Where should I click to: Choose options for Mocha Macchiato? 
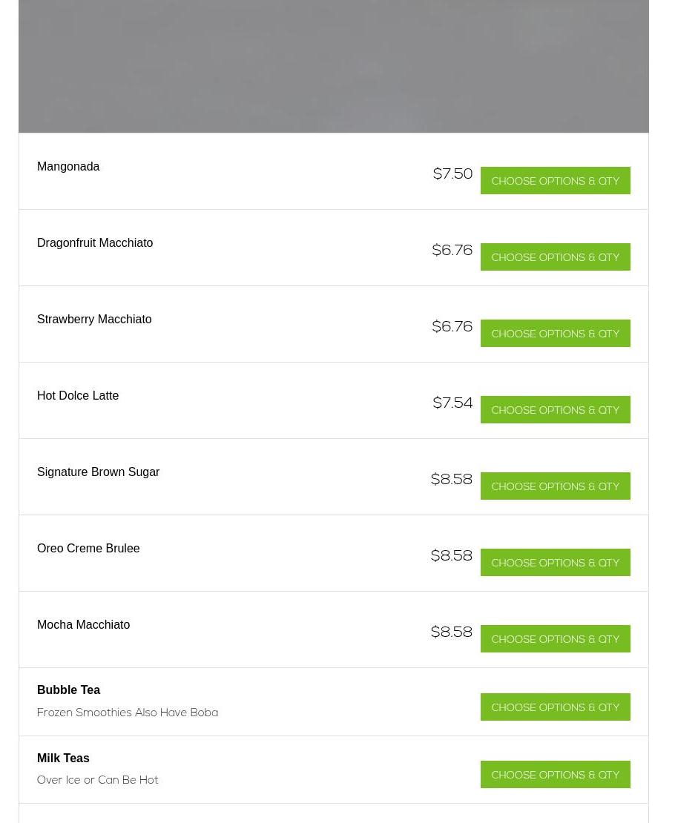(x=555, y=639)
